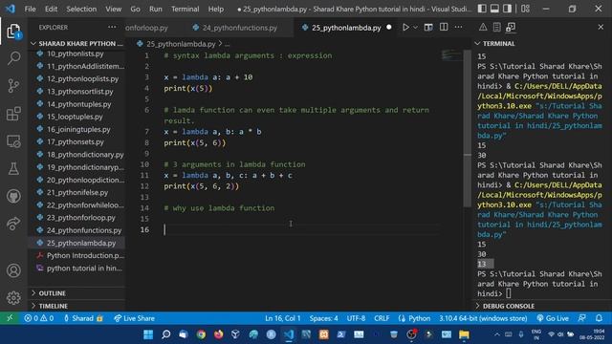Open the Search view in activity bar

13,58
